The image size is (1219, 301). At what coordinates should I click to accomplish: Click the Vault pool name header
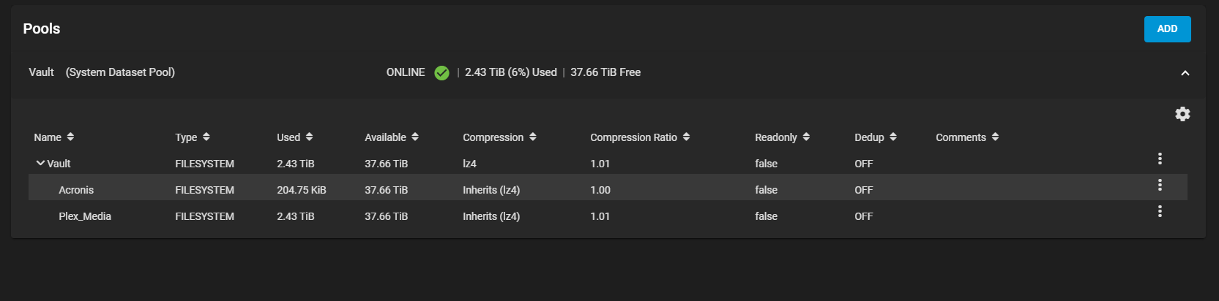41,72
